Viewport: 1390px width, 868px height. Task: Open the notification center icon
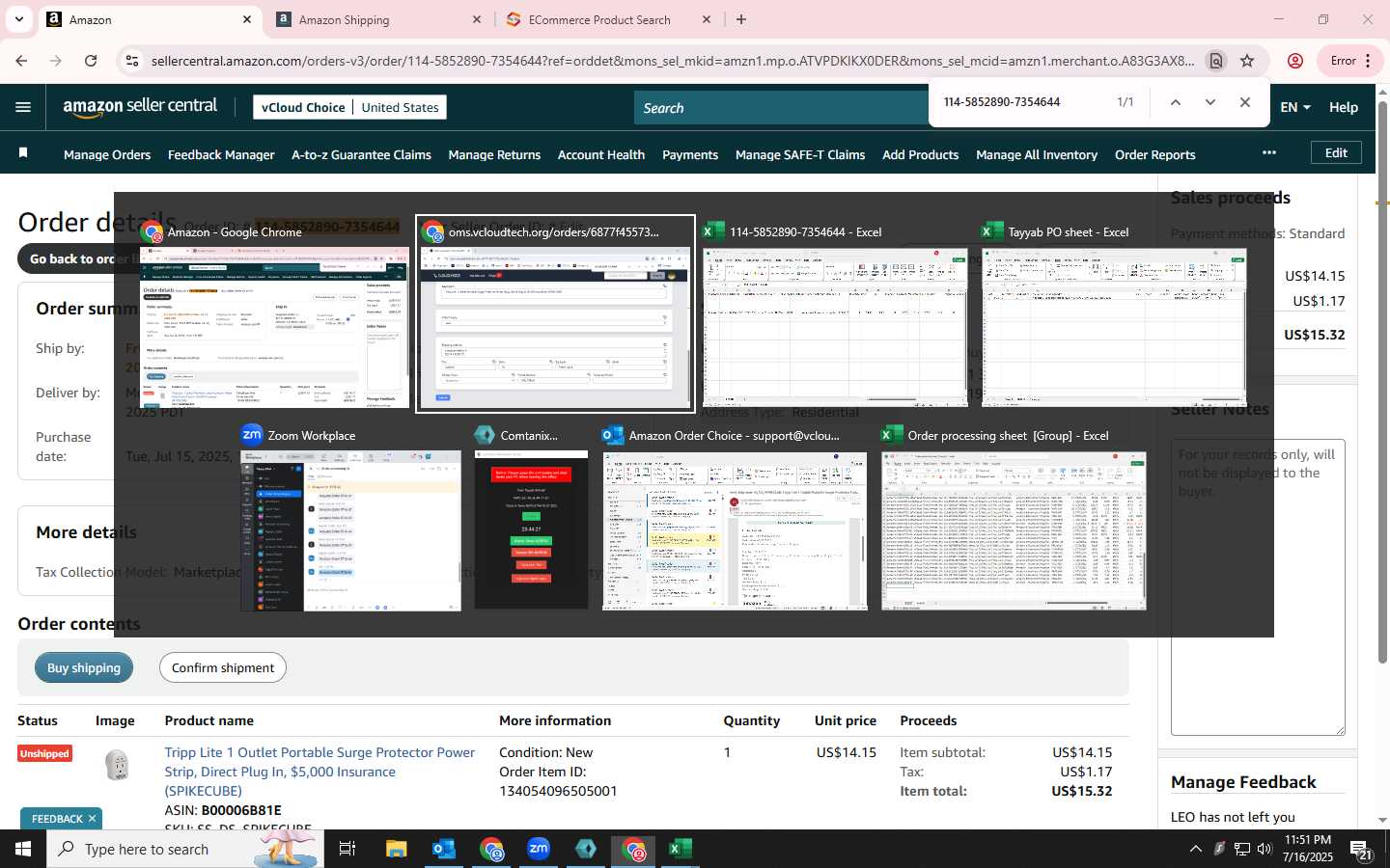(x=1361, y=850)
